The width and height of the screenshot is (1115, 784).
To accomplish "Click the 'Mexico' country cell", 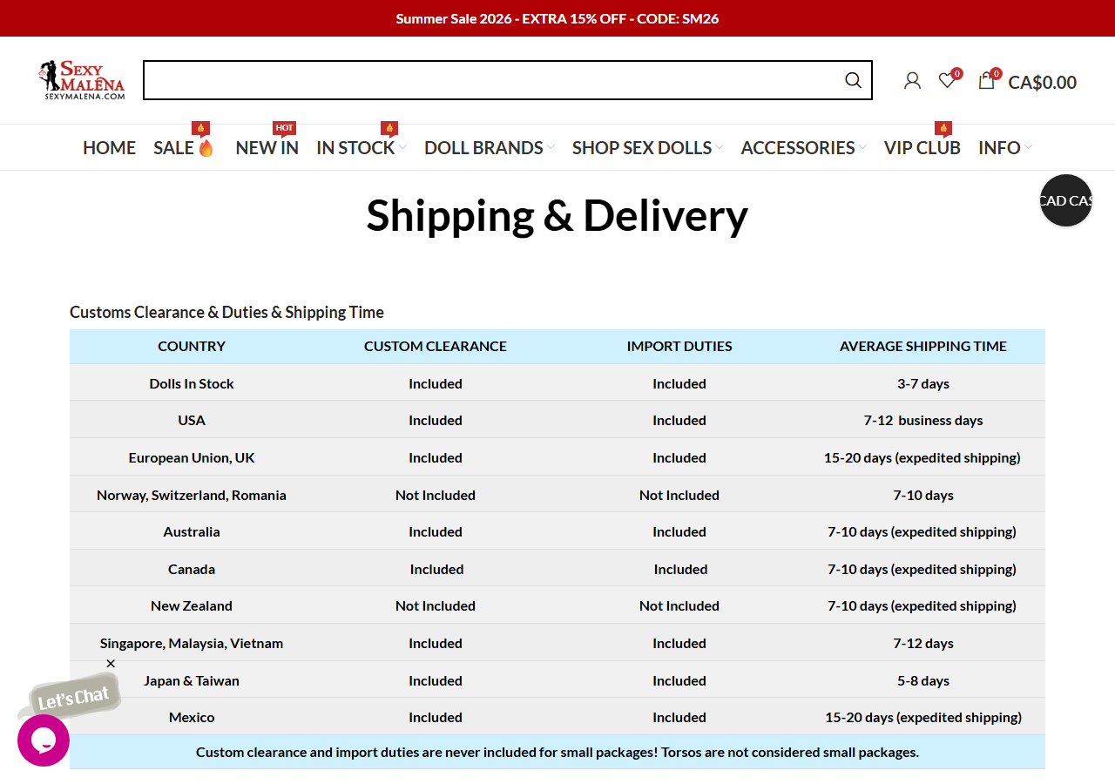I will 192,717.
